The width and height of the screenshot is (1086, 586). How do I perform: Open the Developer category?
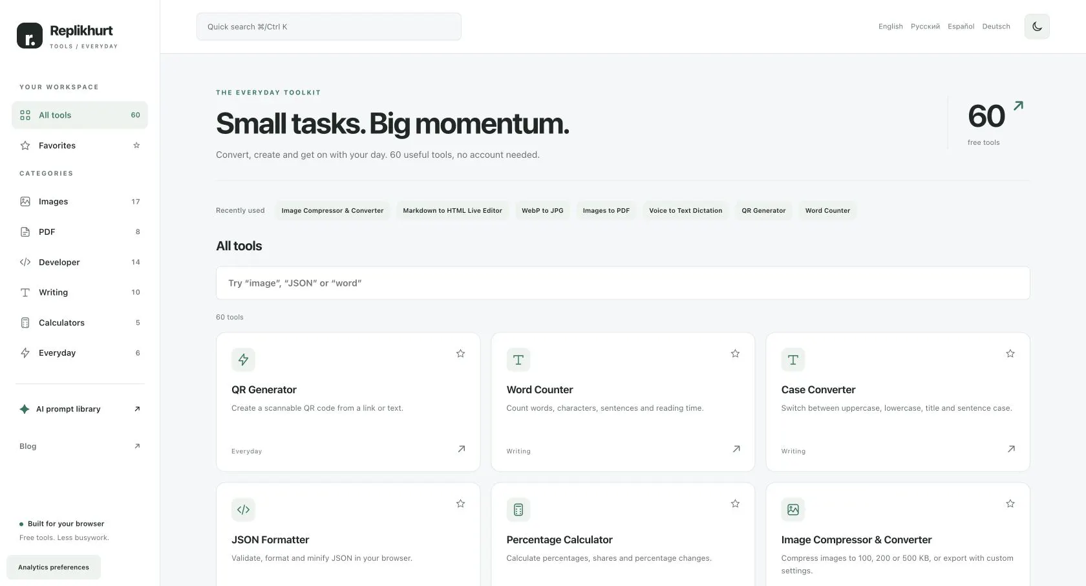click(80, 262)
